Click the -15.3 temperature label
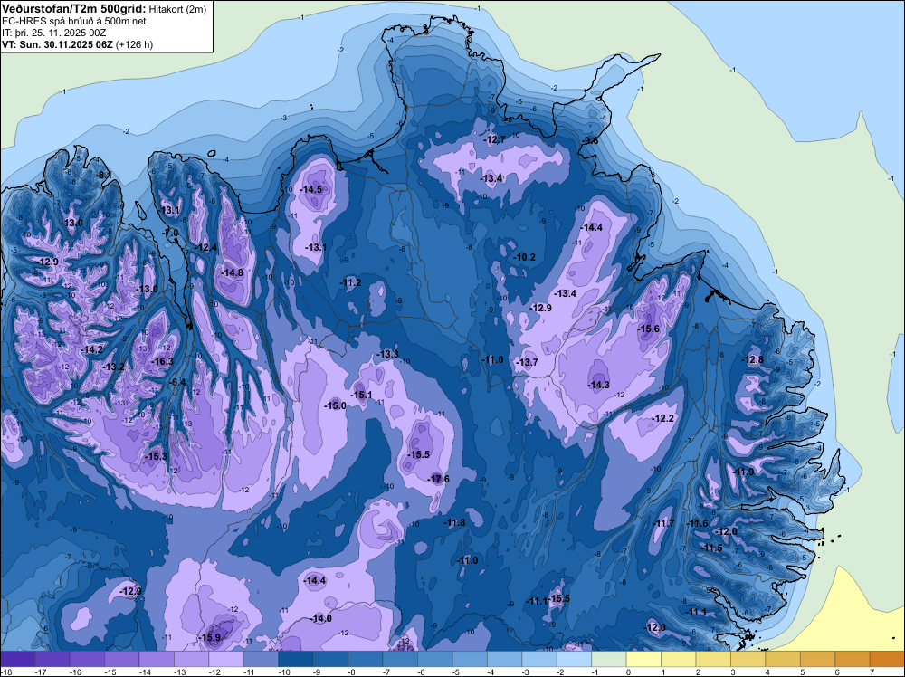 tap(156, 456)
